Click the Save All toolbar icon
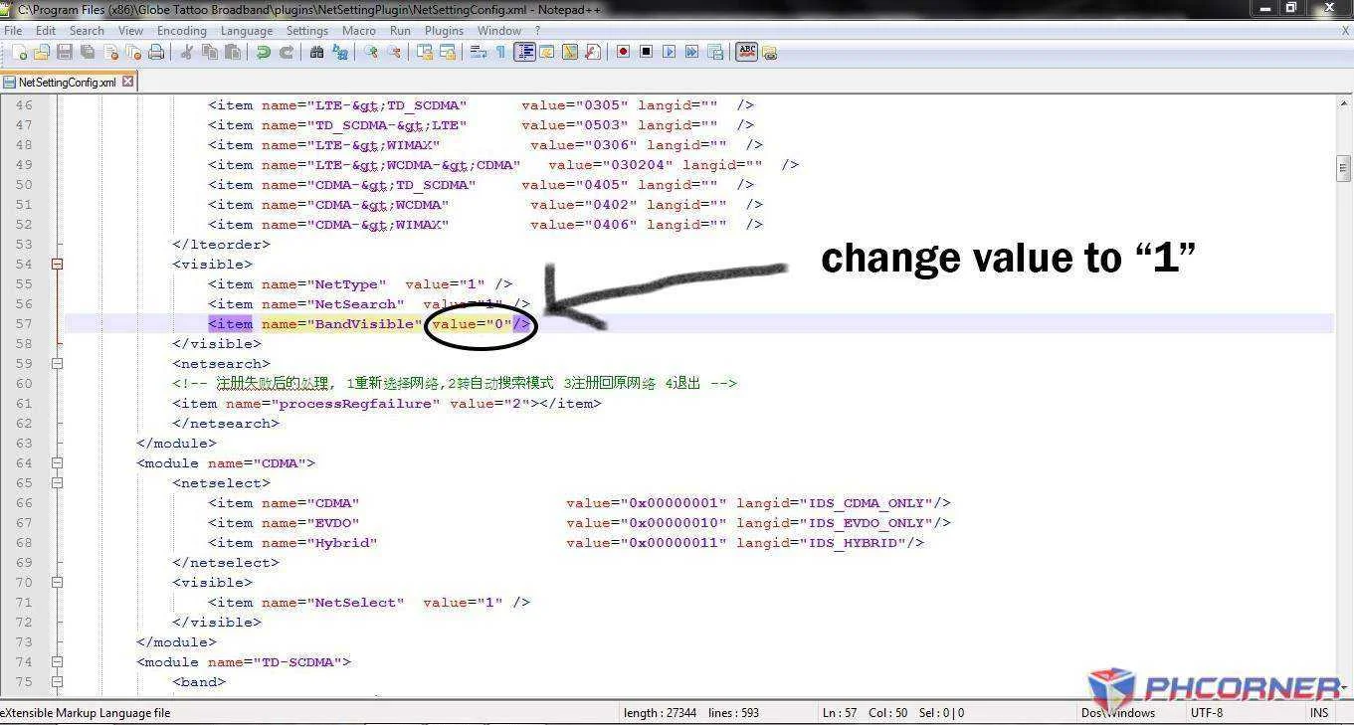This screenshot has width=1354, height=725. tap(88, 52)
